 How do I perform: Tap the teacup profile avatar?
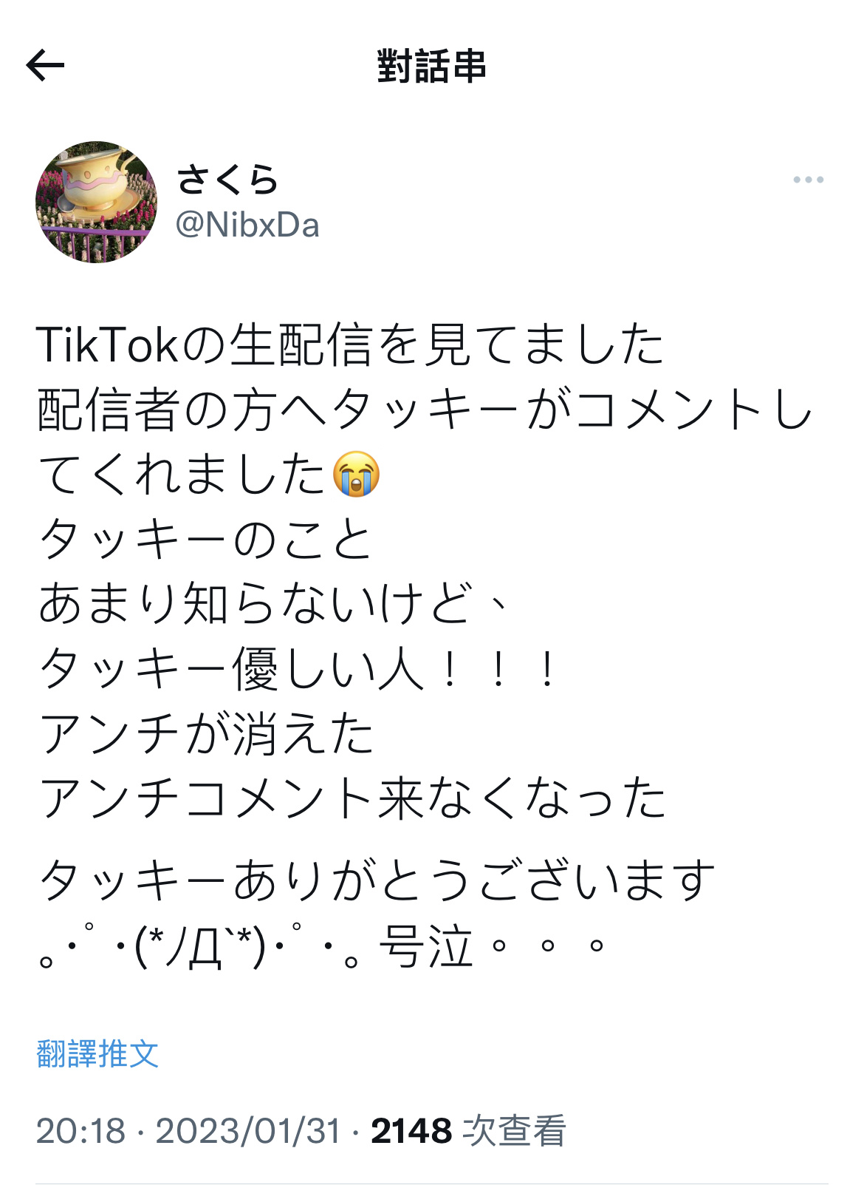pos(97,202)
